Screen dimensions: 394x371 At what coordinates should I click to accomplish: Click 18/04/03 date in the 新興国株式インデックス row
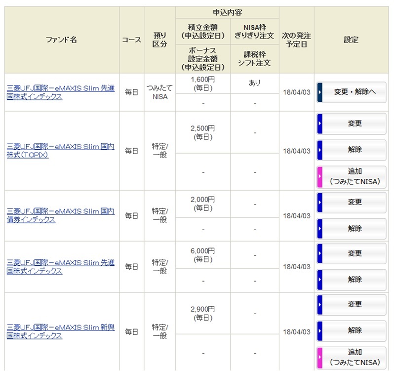[297, 332]
